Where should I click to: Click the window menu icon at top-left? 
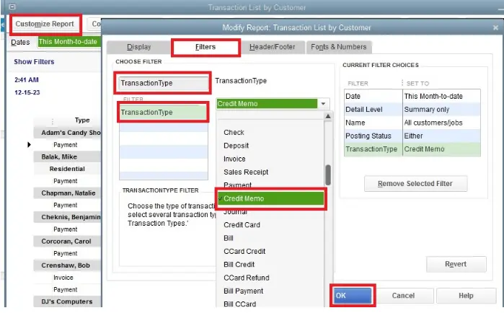click(x=12, y=6)
